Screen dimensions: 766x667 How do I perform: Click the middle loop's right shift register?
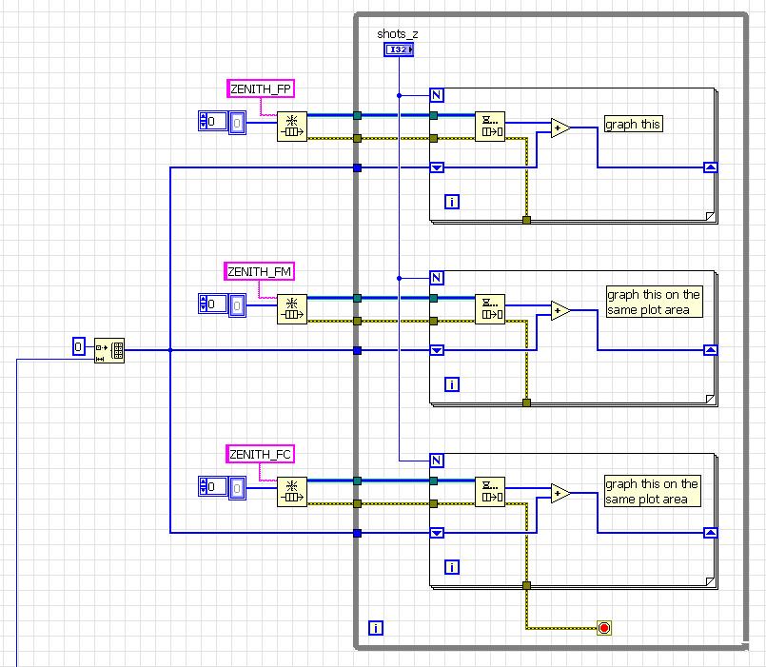(709, 350)
